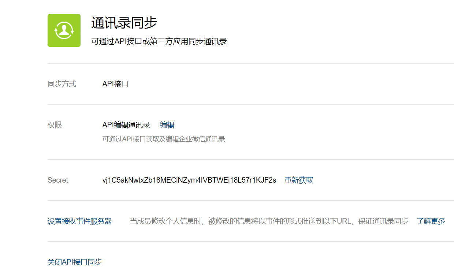Open 设置接收事件服务器 settings

(x=80, y=221)
